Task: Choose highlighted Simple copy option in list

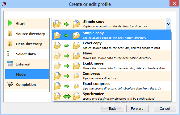Action: pos(111,35)
